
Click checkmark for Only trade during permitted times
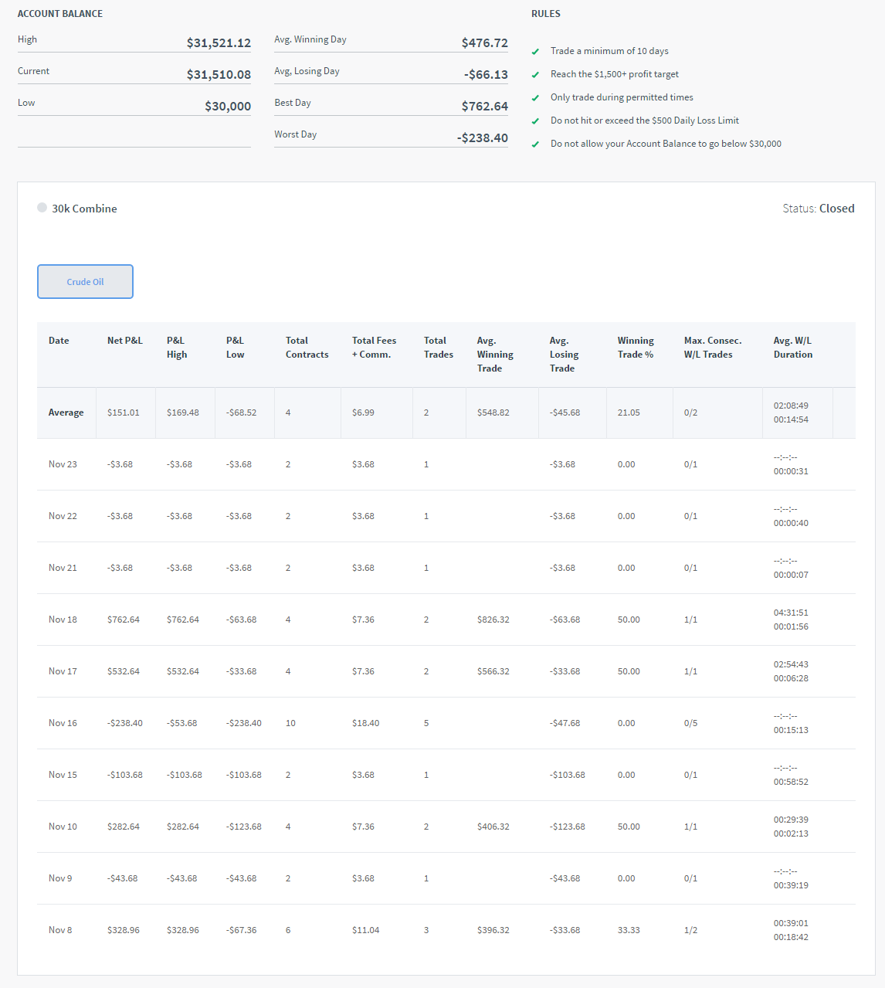535,98
